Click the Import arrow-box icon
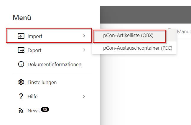 point(21,36)
